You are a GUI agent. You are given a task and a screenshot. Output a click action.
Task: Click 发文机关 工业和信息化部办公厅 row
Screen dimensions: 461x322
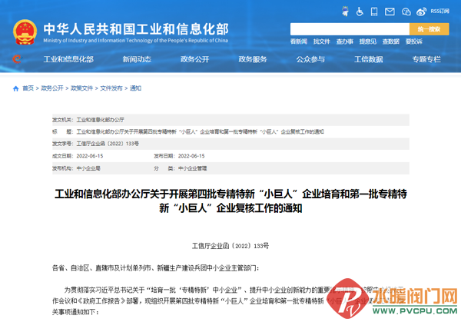point(230,120)
